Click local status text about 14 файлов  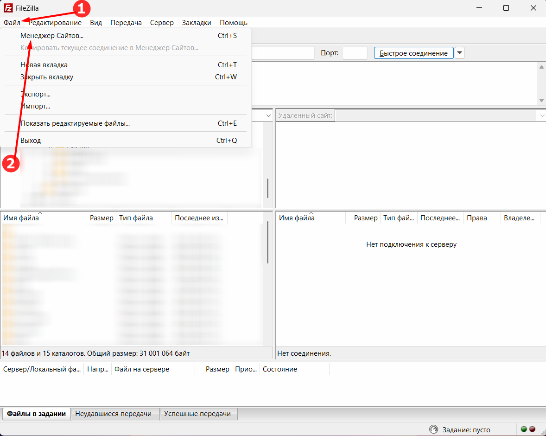[x=95, y=353]
